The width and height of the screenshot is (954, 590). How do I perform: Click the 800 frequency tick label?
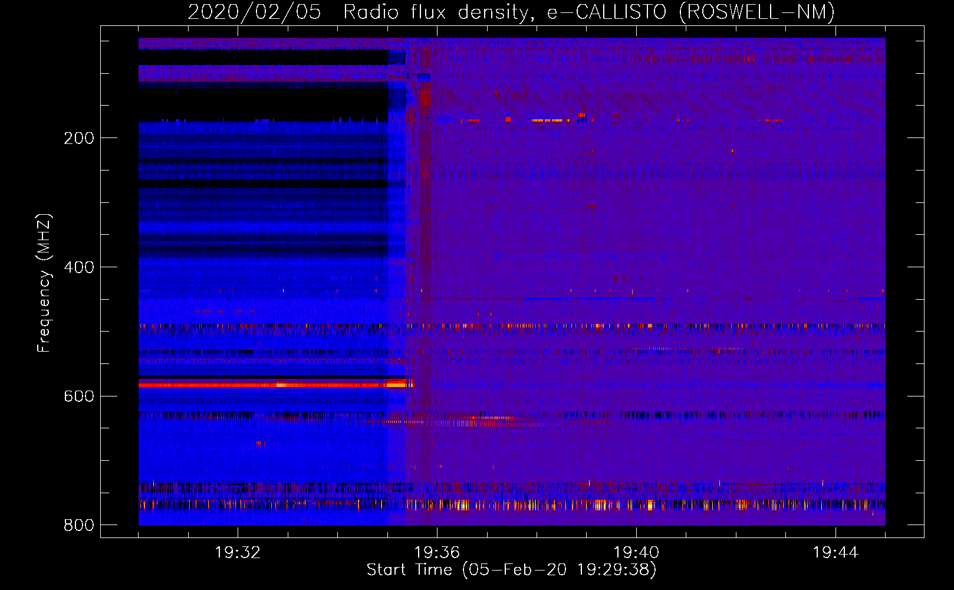79,525
